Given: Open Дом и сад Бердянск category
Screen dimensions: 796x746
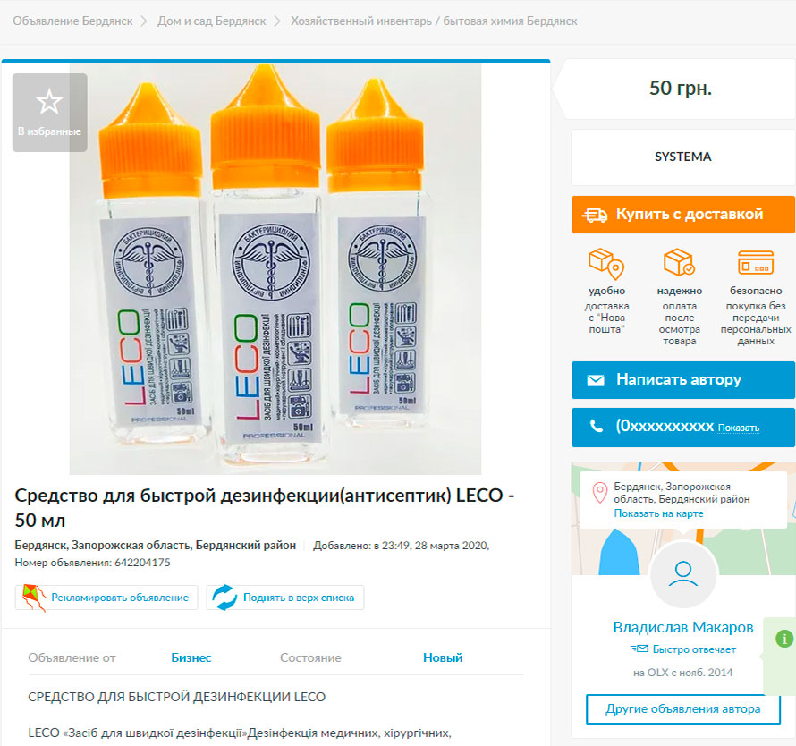Looking at the screenshot, I should (x=211, y=21).
